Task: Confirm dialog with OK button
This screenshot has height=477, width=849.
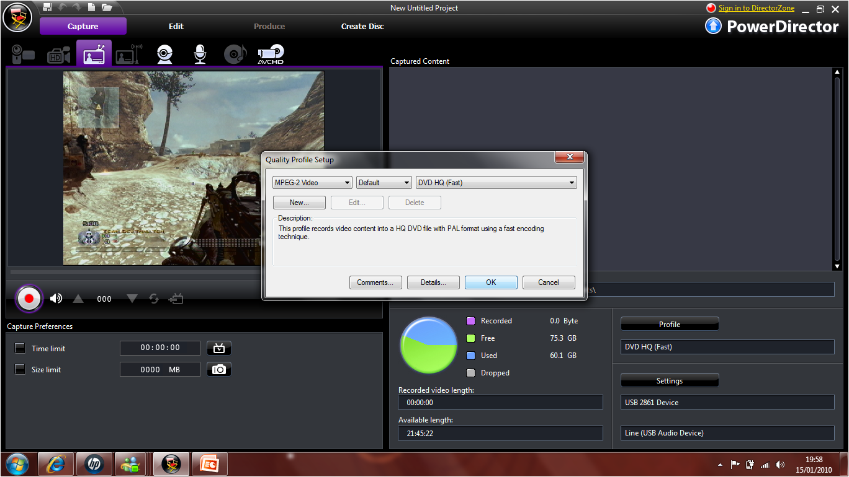Action: (x=491, y=282)
